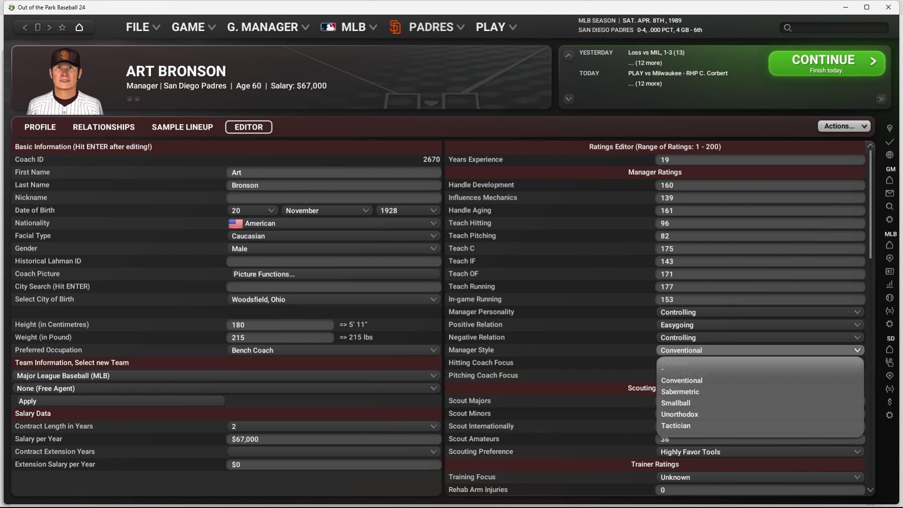The width and height of the screenshot is (903, 508).
Task: Open the Facial Type dropdown
Action: click(333, 236)
